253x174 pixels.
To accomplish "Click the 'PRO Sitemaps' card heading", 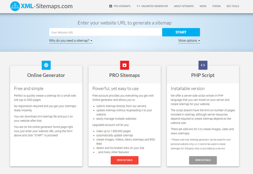I will (x=125, y=75).
